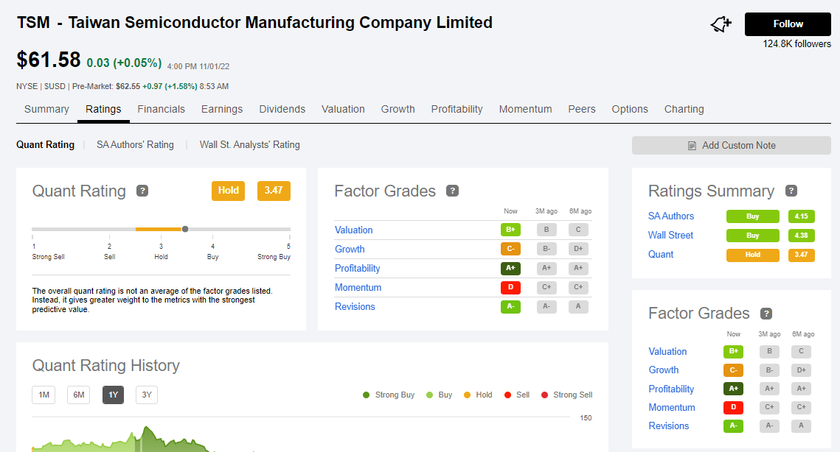This screenshot has width=840, height=452.
Task: Go to the Peers tab
Action: click(582, 109)
